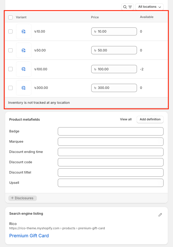This screenshot has width=173, height=247.
Task: Open the All locations dropdown
Action: click(149, 7)
